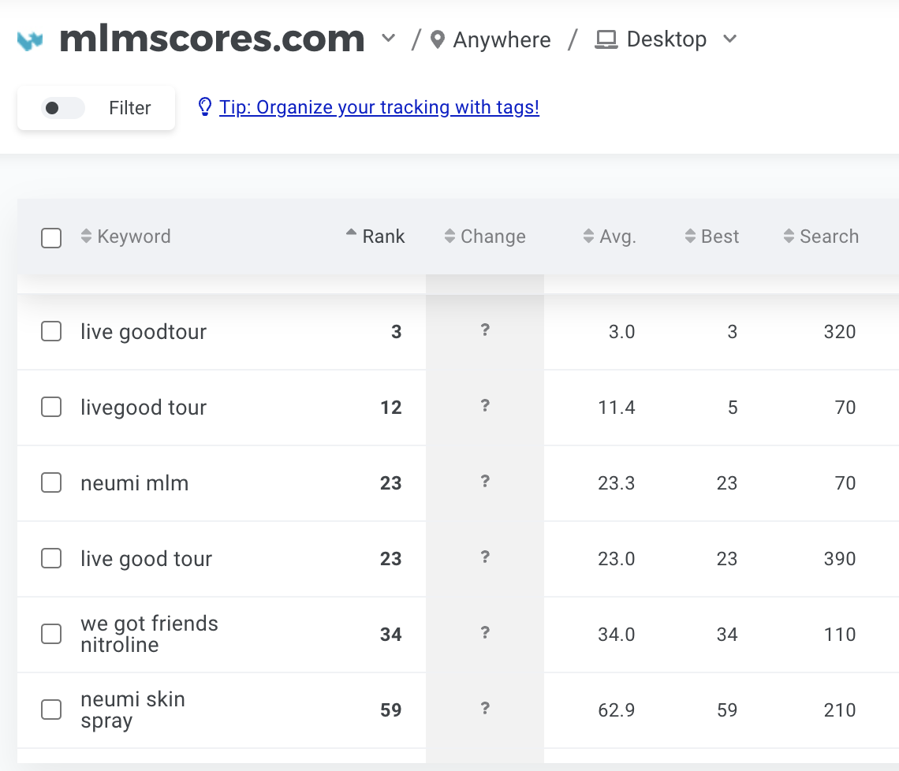Screen dimensions: 899x771
Task: Click the Desktop monitor device icon
Action: click(606, 39)
